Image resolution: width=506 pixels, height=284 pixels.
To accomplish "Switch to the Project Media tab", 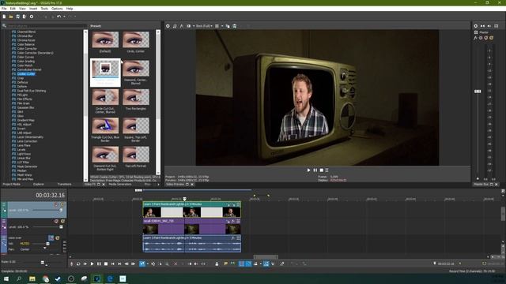I will [x=12, y=184].
